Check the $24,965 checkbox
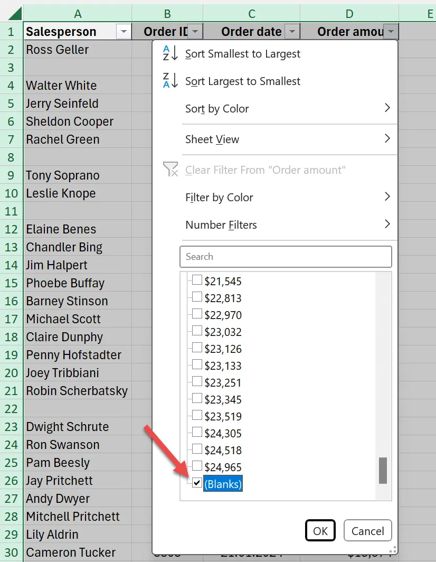436x562 pixels. pos(197,466)
